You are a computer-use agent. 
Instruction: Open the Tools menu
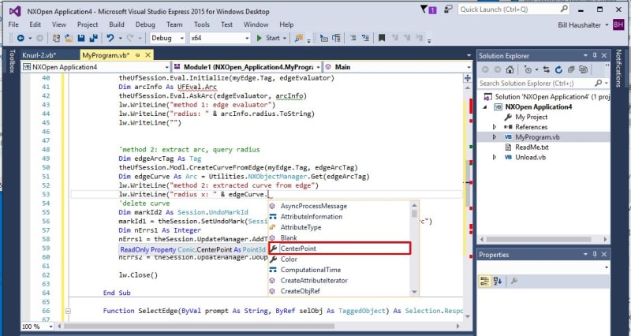(x=202, y=24)
